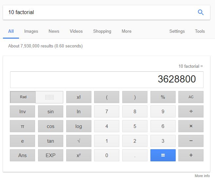Click the calculator result display 3628800
Screen dimensions: 215x180
pos(107,80)
